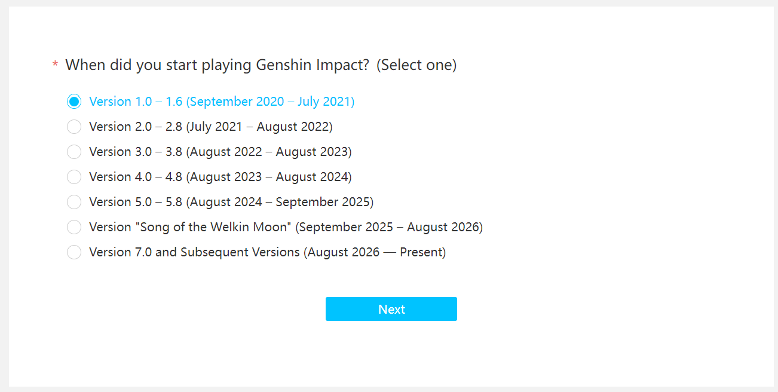Click label text "August 2023 – August 2024"
The height and width of the screenshot is (392, 778).
[x=269, y=177]
